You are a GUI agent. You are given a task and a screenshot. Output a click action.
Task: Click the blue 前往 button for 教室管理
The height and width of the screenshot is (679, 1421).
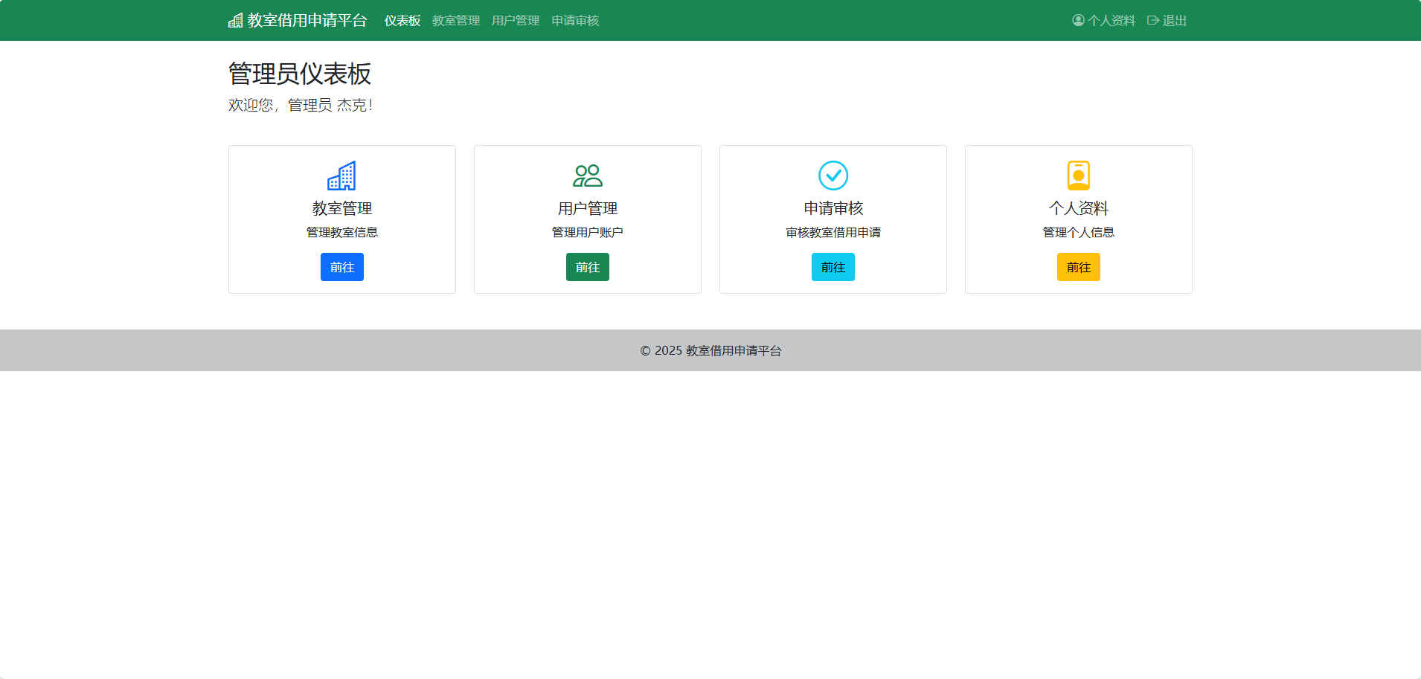(342, 267)
